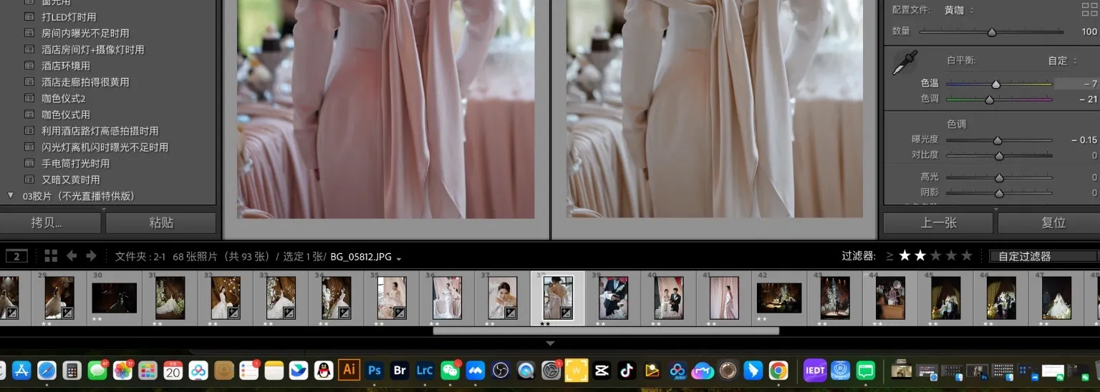Set filter to fourth star rating

coord(951,255)
